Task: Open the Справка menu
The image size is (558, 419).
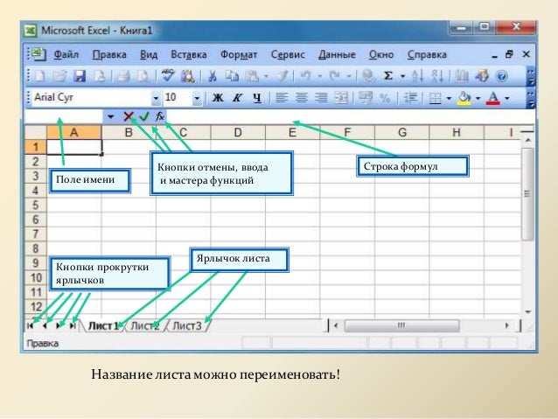Action: [x=427, y=55]
